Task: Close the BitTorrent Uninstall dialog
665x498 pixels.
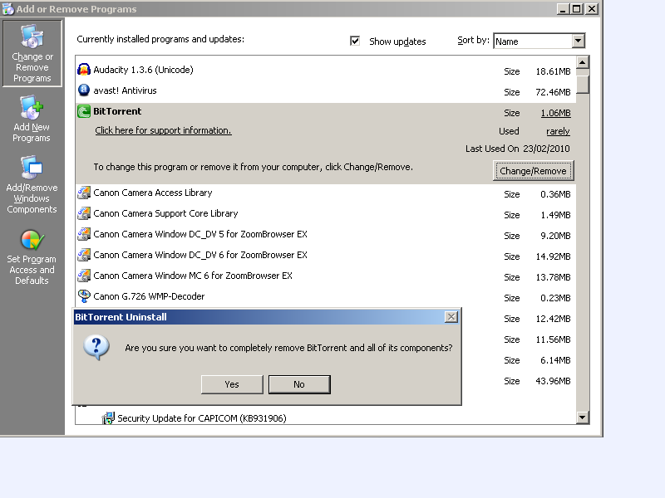Action: coord(451,317)
